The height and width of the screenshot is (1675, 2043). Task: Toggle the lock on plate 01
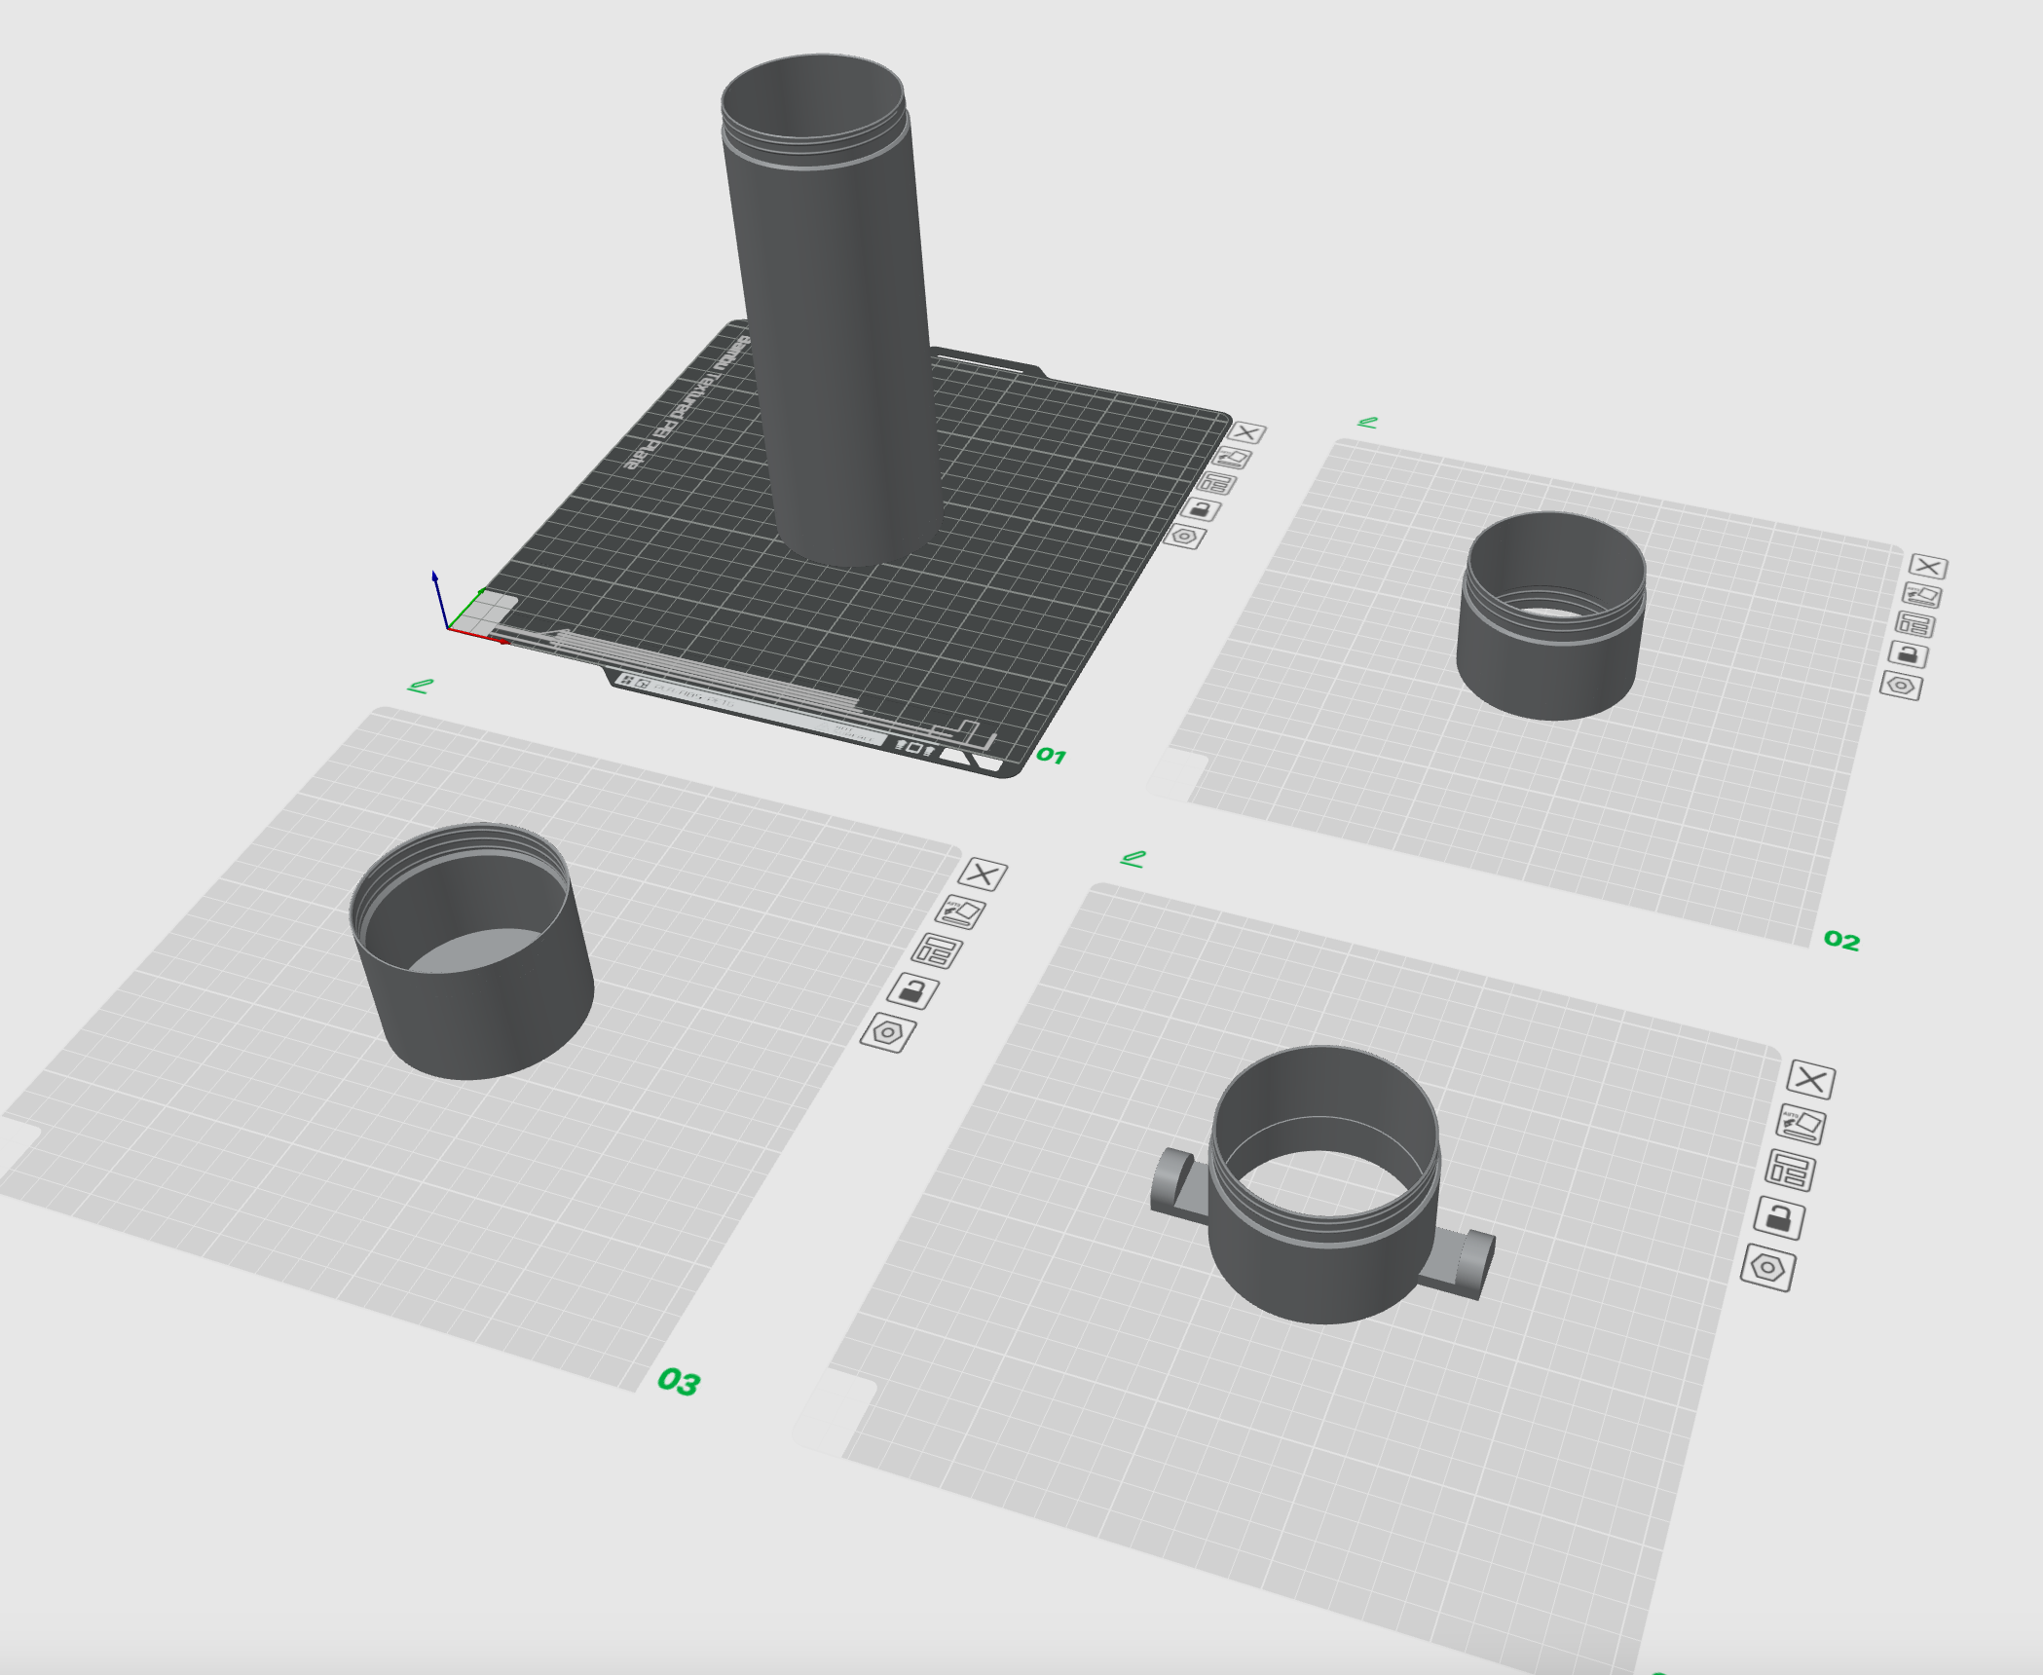coord(1201,509)
